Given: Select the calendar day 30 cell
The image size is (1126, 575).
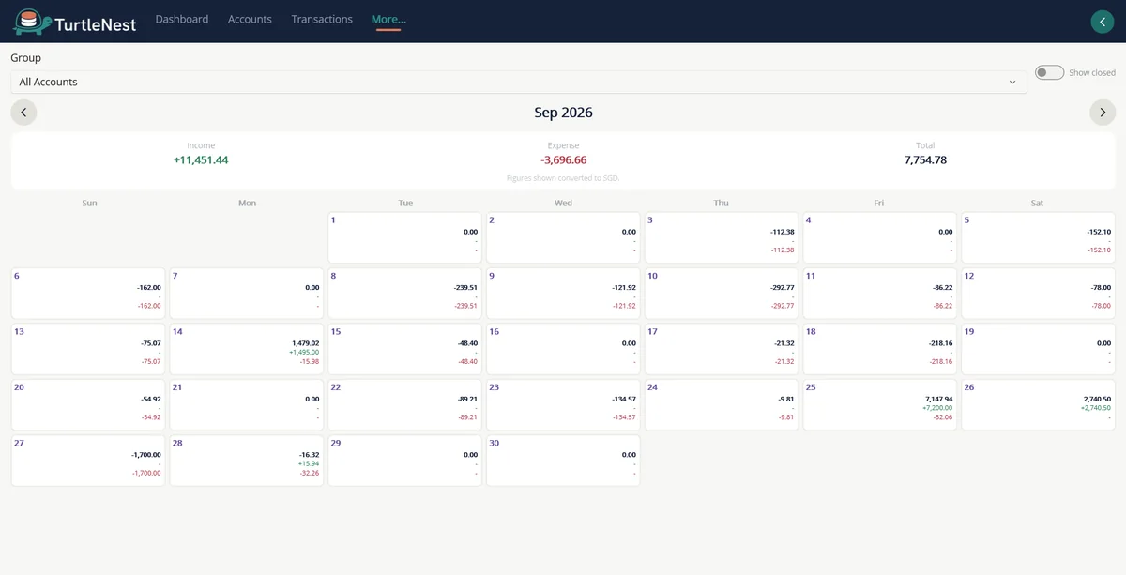Looking at the screenshot, I should pos(563,461).
